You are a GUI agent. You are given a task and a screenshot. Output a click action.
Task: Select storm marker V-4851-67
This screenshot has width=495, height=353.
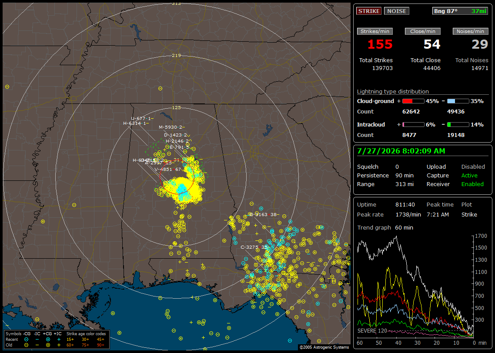click(x=167, y=170)
